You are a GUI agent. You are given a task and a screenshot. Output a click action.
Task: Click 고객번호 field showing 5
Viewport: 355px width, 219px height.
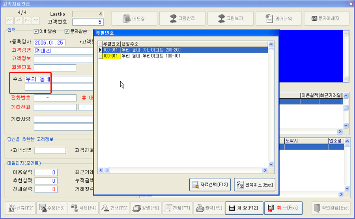pos(88,22)
